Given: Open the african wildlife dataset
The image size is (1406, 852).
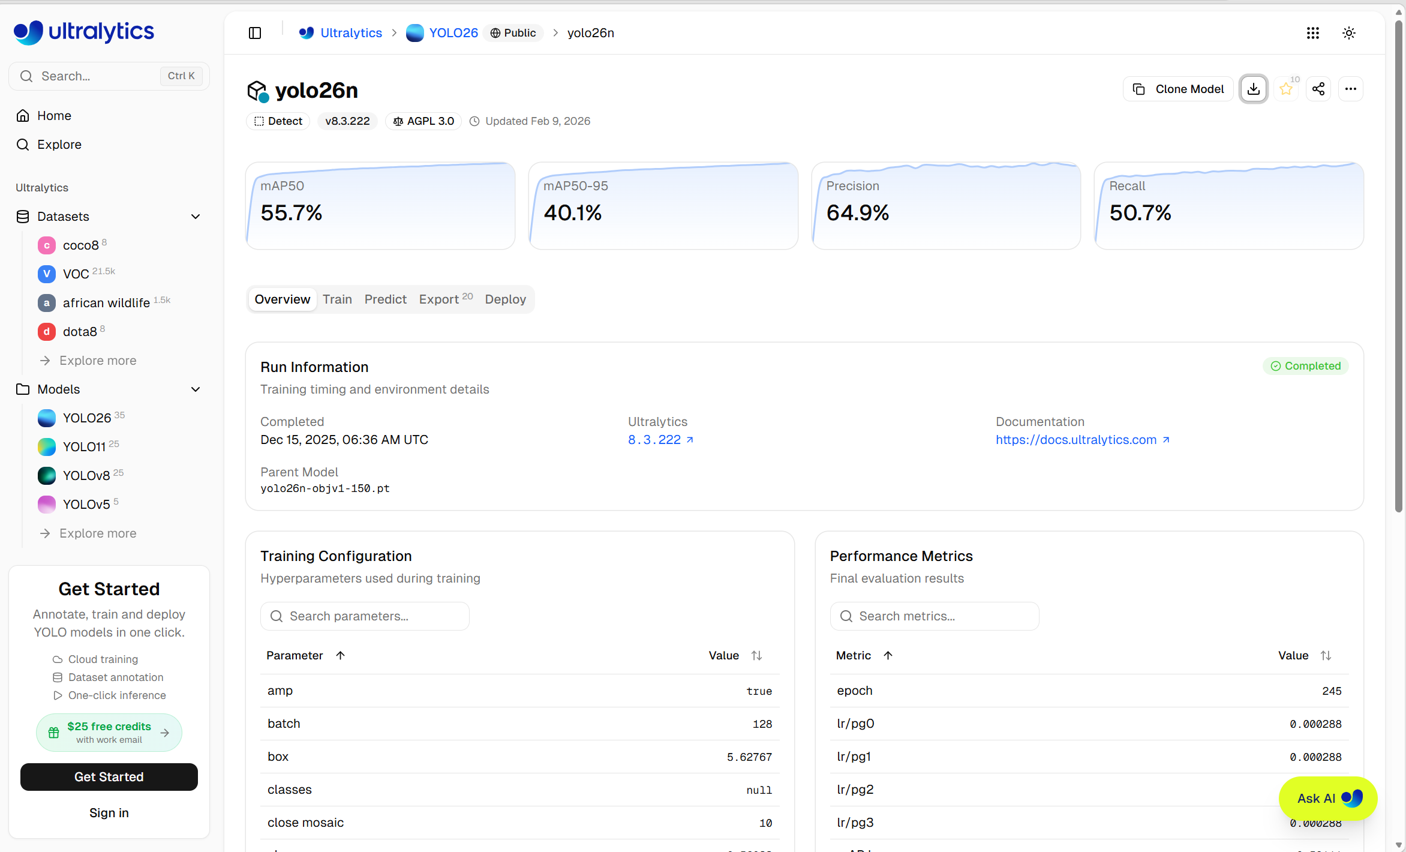Looking at the screenshot, I should [x=104, y=302].
